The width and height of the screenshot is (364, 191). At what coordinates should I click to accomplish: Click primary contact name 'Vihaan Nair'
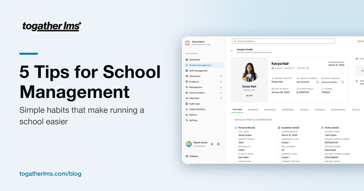tap(277, 82)
